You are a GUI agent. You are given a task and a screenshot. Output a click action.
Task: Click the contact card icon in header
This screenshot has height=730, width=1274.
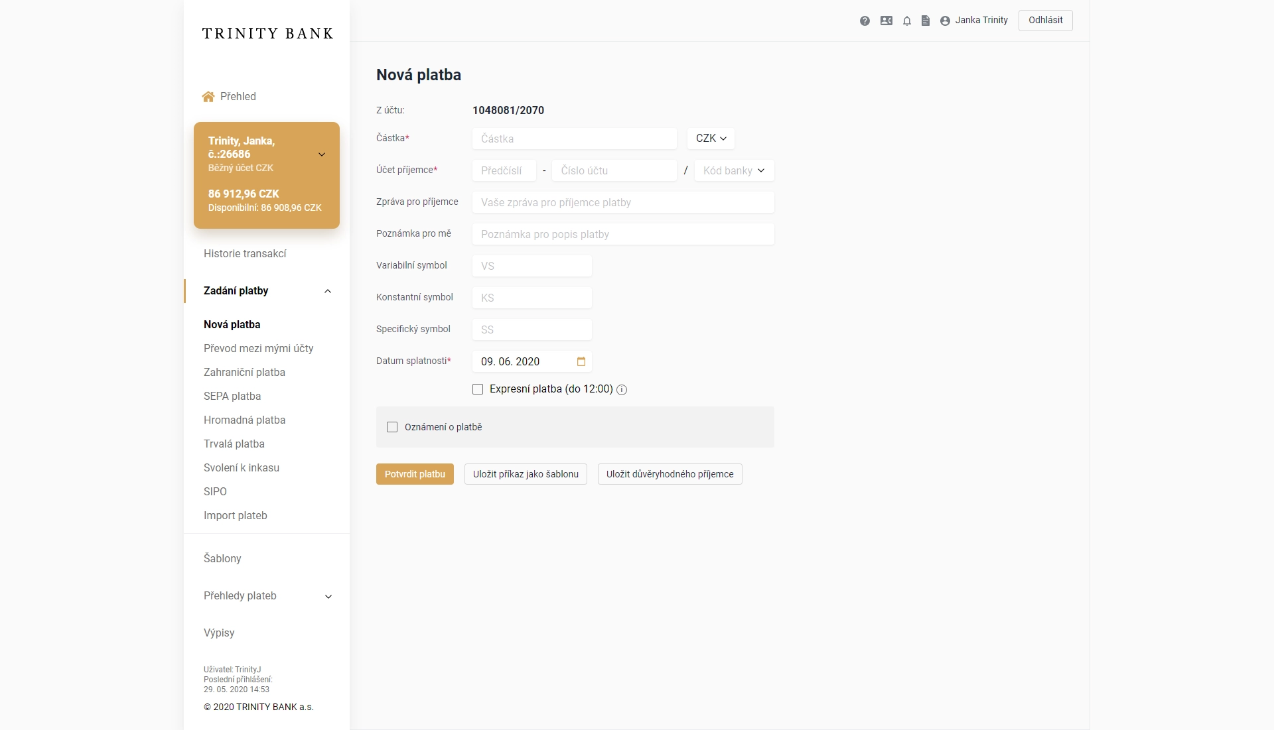[x=886, y=21]
